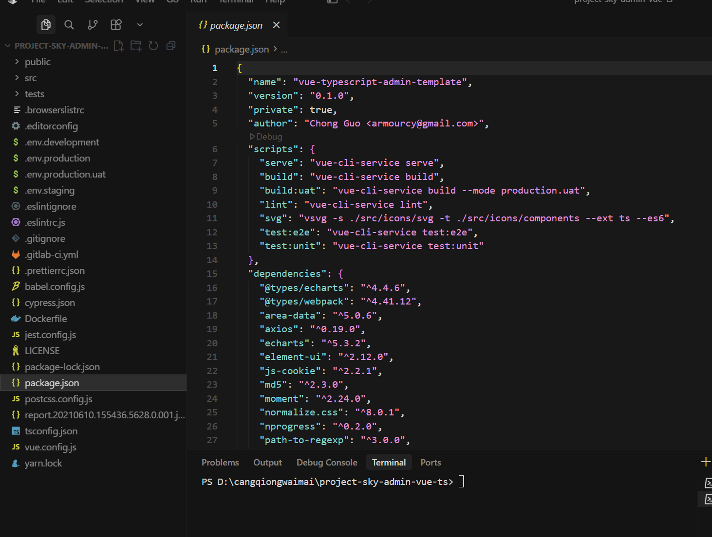The width and height of the screenshot is (712, 537).
Task: Open the .env.production file
Action: pyautogui.click(x=93, y=158)
